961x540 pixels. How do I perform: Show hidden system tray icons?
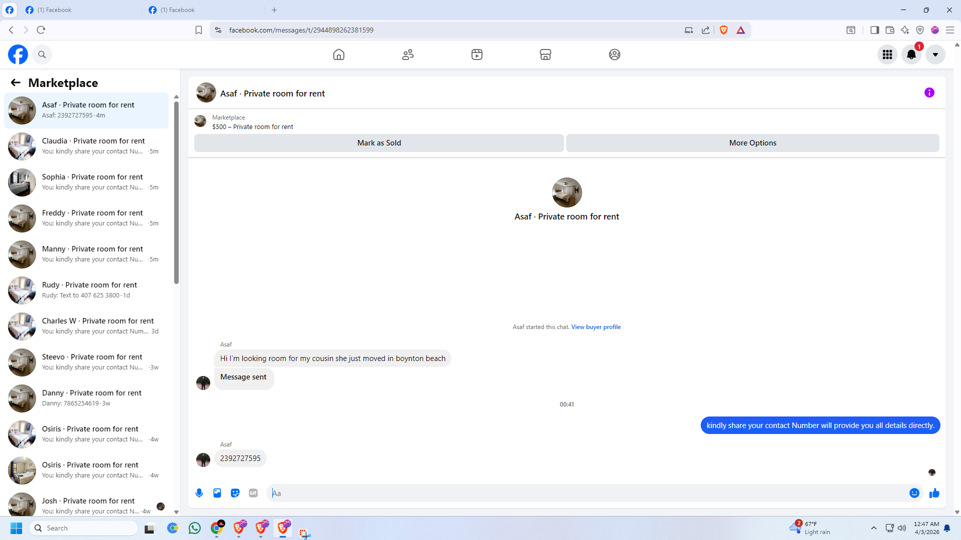pyautogui.click(x=874, y=528)
